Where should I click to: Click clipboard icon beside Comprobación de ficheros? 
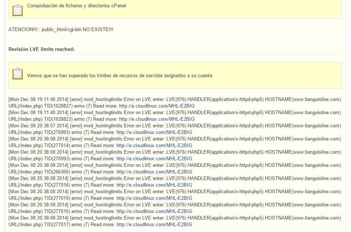[x=18, y=10]
